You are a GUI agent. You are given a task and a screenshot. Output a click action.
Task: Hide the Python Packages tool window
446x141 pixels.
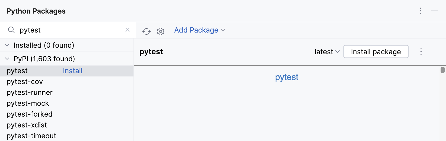coord(435,11)
